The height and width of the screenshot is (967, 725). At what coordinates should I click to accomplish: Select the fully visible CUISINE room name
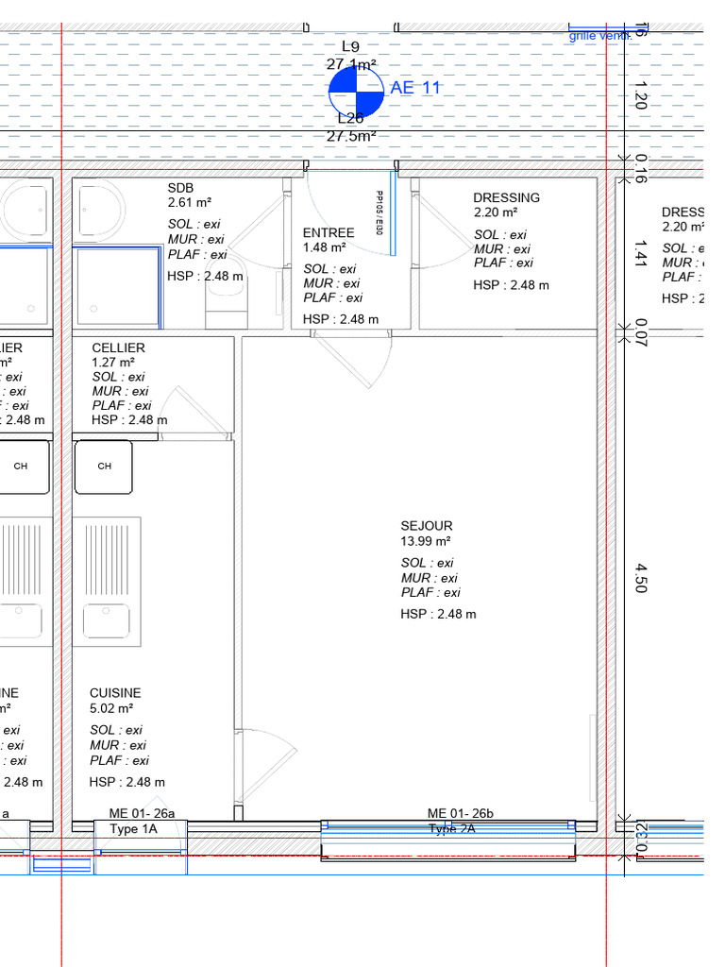click(x=115, y=693)
